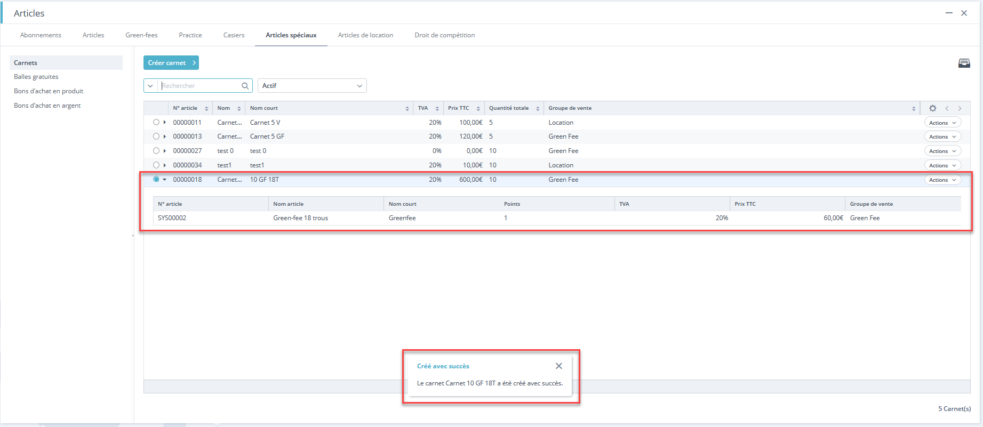Open Balles gratuites in the sidebar
983x427 pixels.
(x=36, y=77)
